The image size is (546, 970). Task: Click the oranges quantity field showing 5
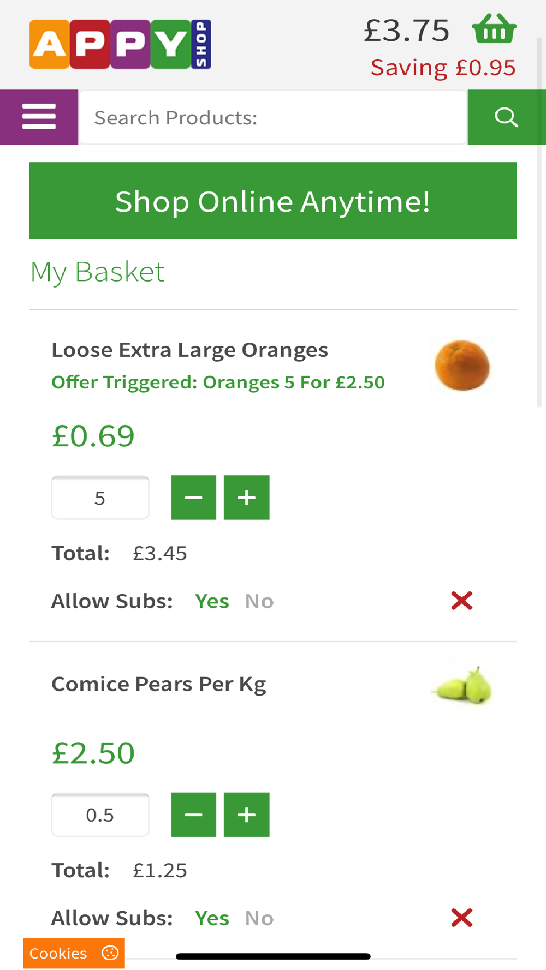100,498
